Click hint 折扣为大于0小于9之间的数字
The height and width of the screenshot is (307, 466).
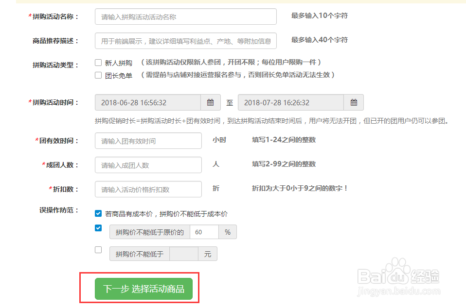pos(300,188)
